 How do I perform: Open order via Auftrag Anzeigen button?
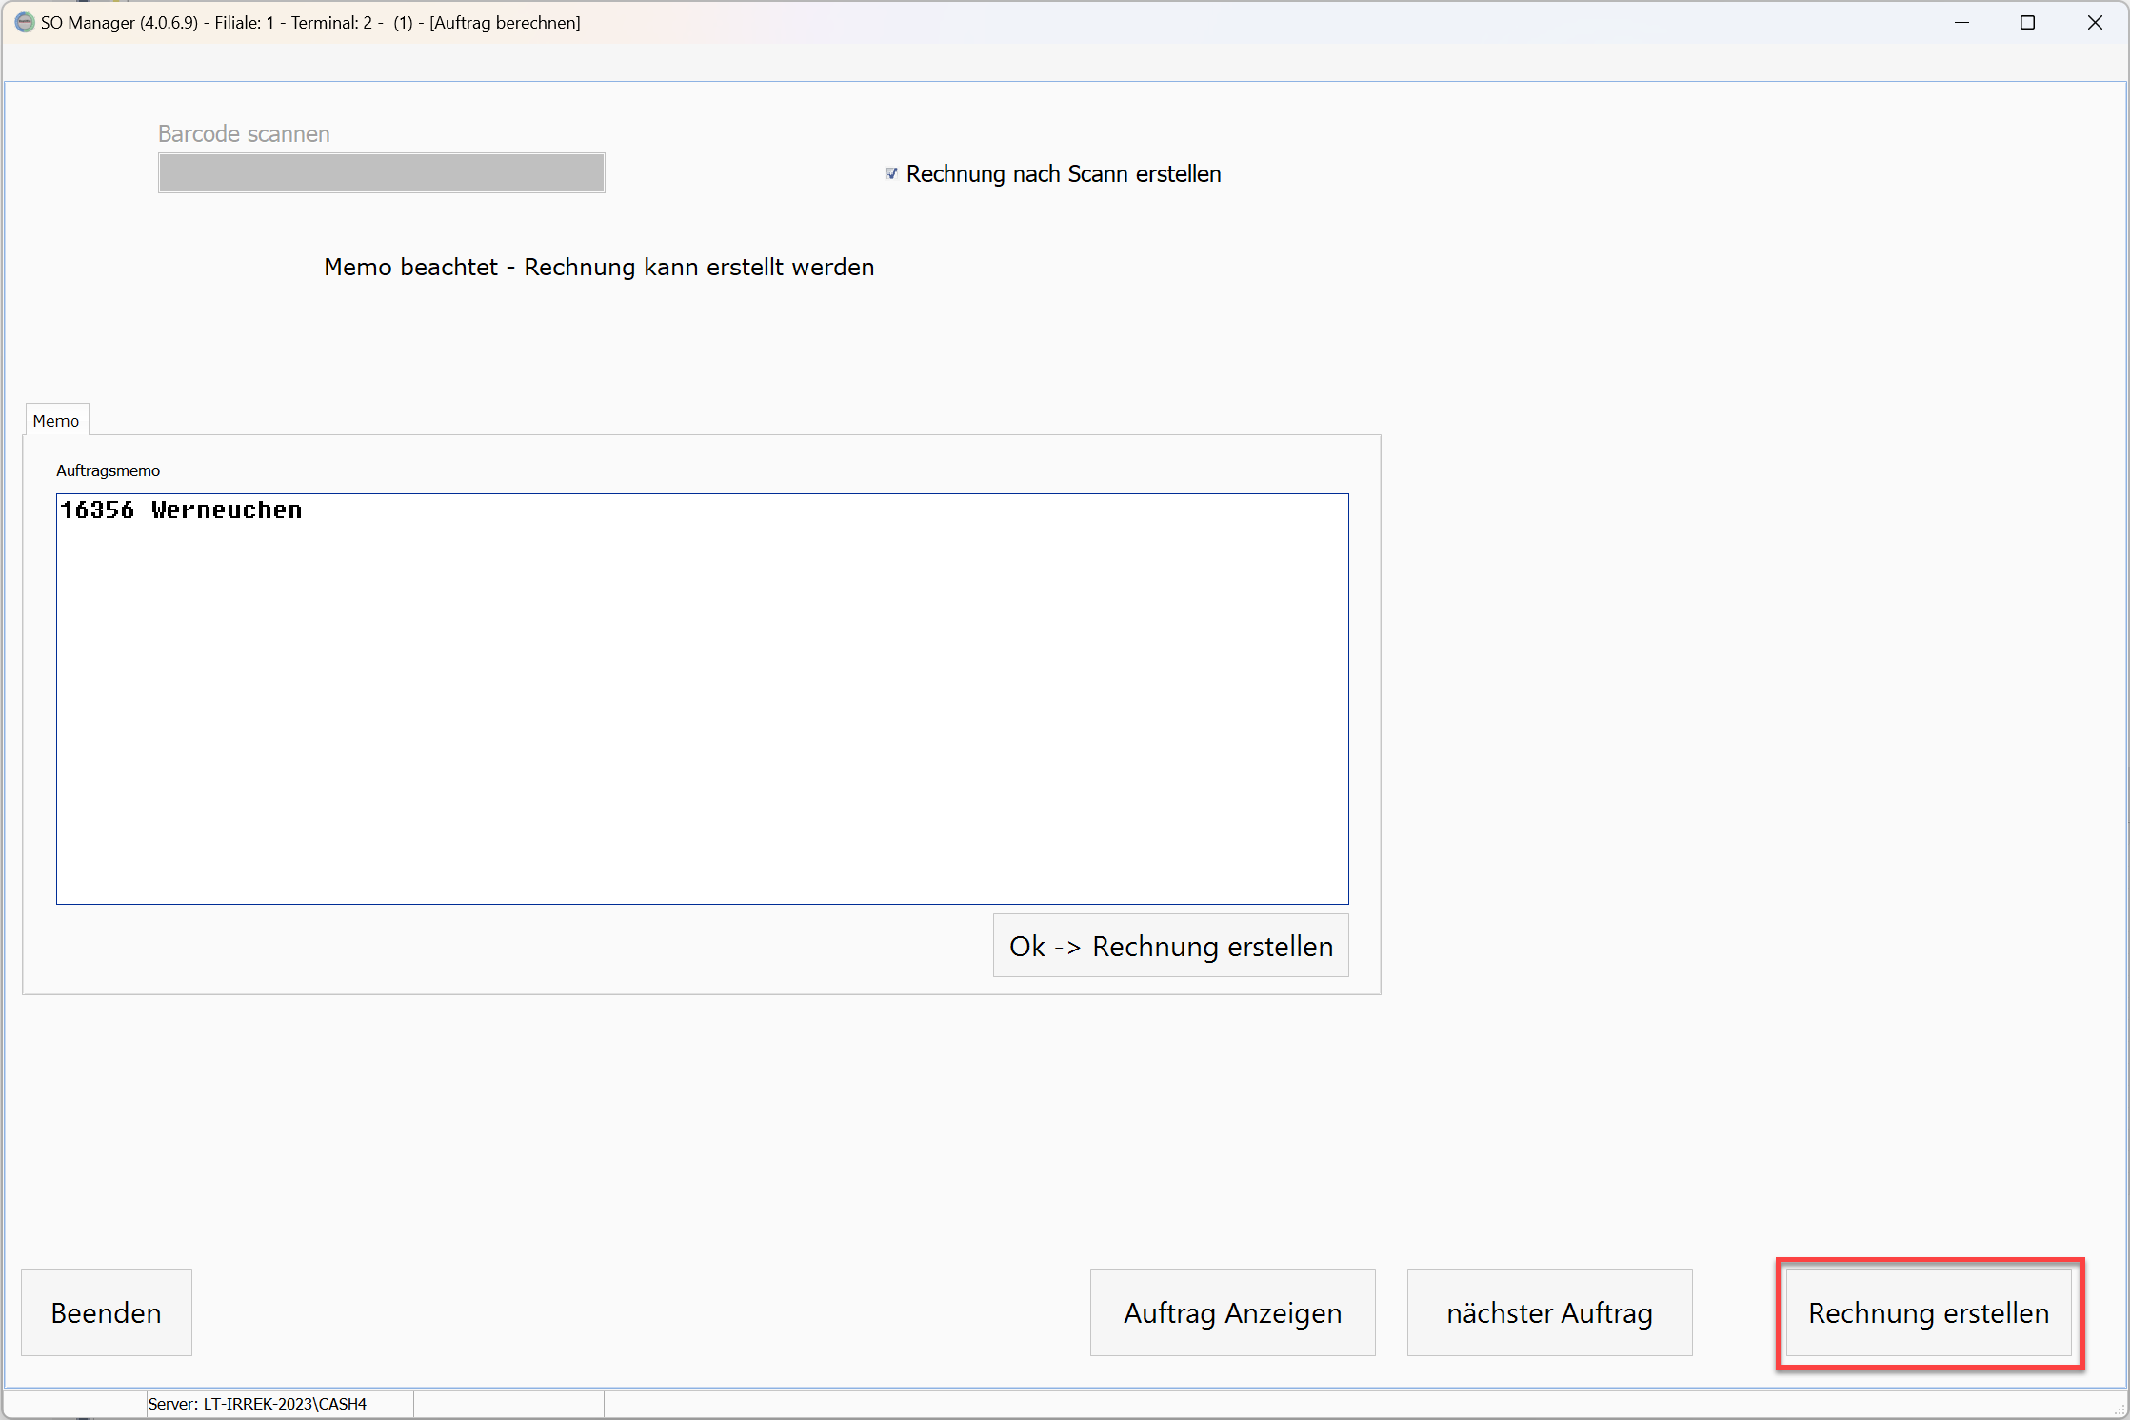tap(1232, 1312)
